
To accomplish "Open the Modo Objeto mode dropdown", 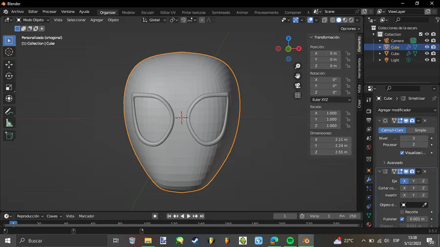I will pos(33,20).
